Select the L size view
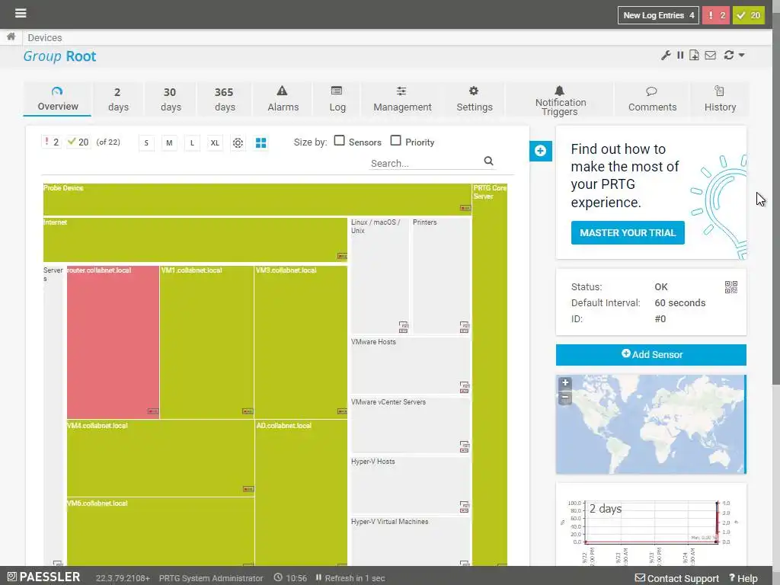 coord(192,142)
